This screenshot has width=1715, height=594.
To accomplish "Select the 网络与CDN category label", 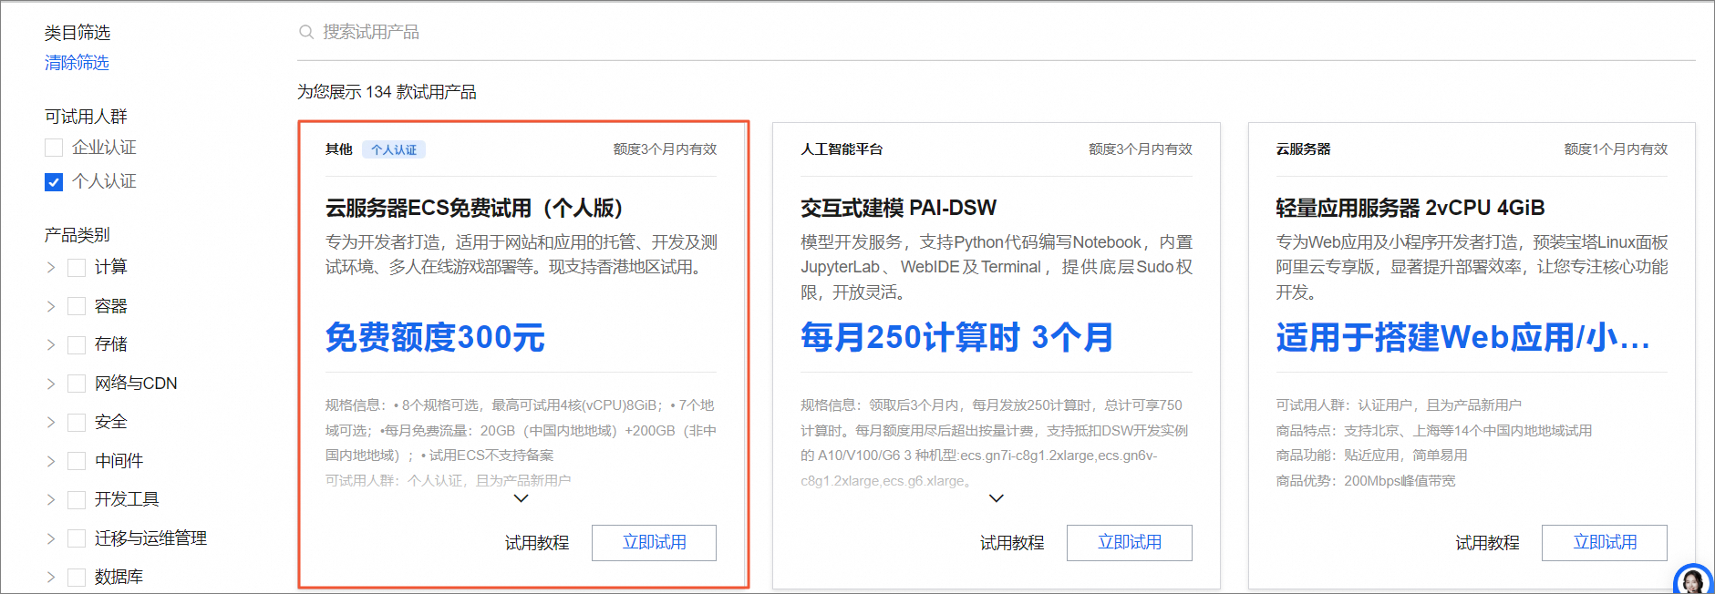I will tap(136, 384).
